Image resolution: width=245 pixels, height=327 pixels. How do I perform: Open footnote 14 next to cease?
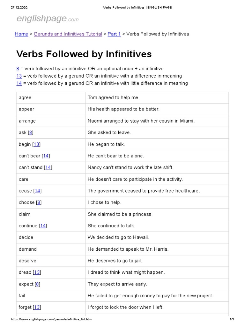click(x=38, y=191)
